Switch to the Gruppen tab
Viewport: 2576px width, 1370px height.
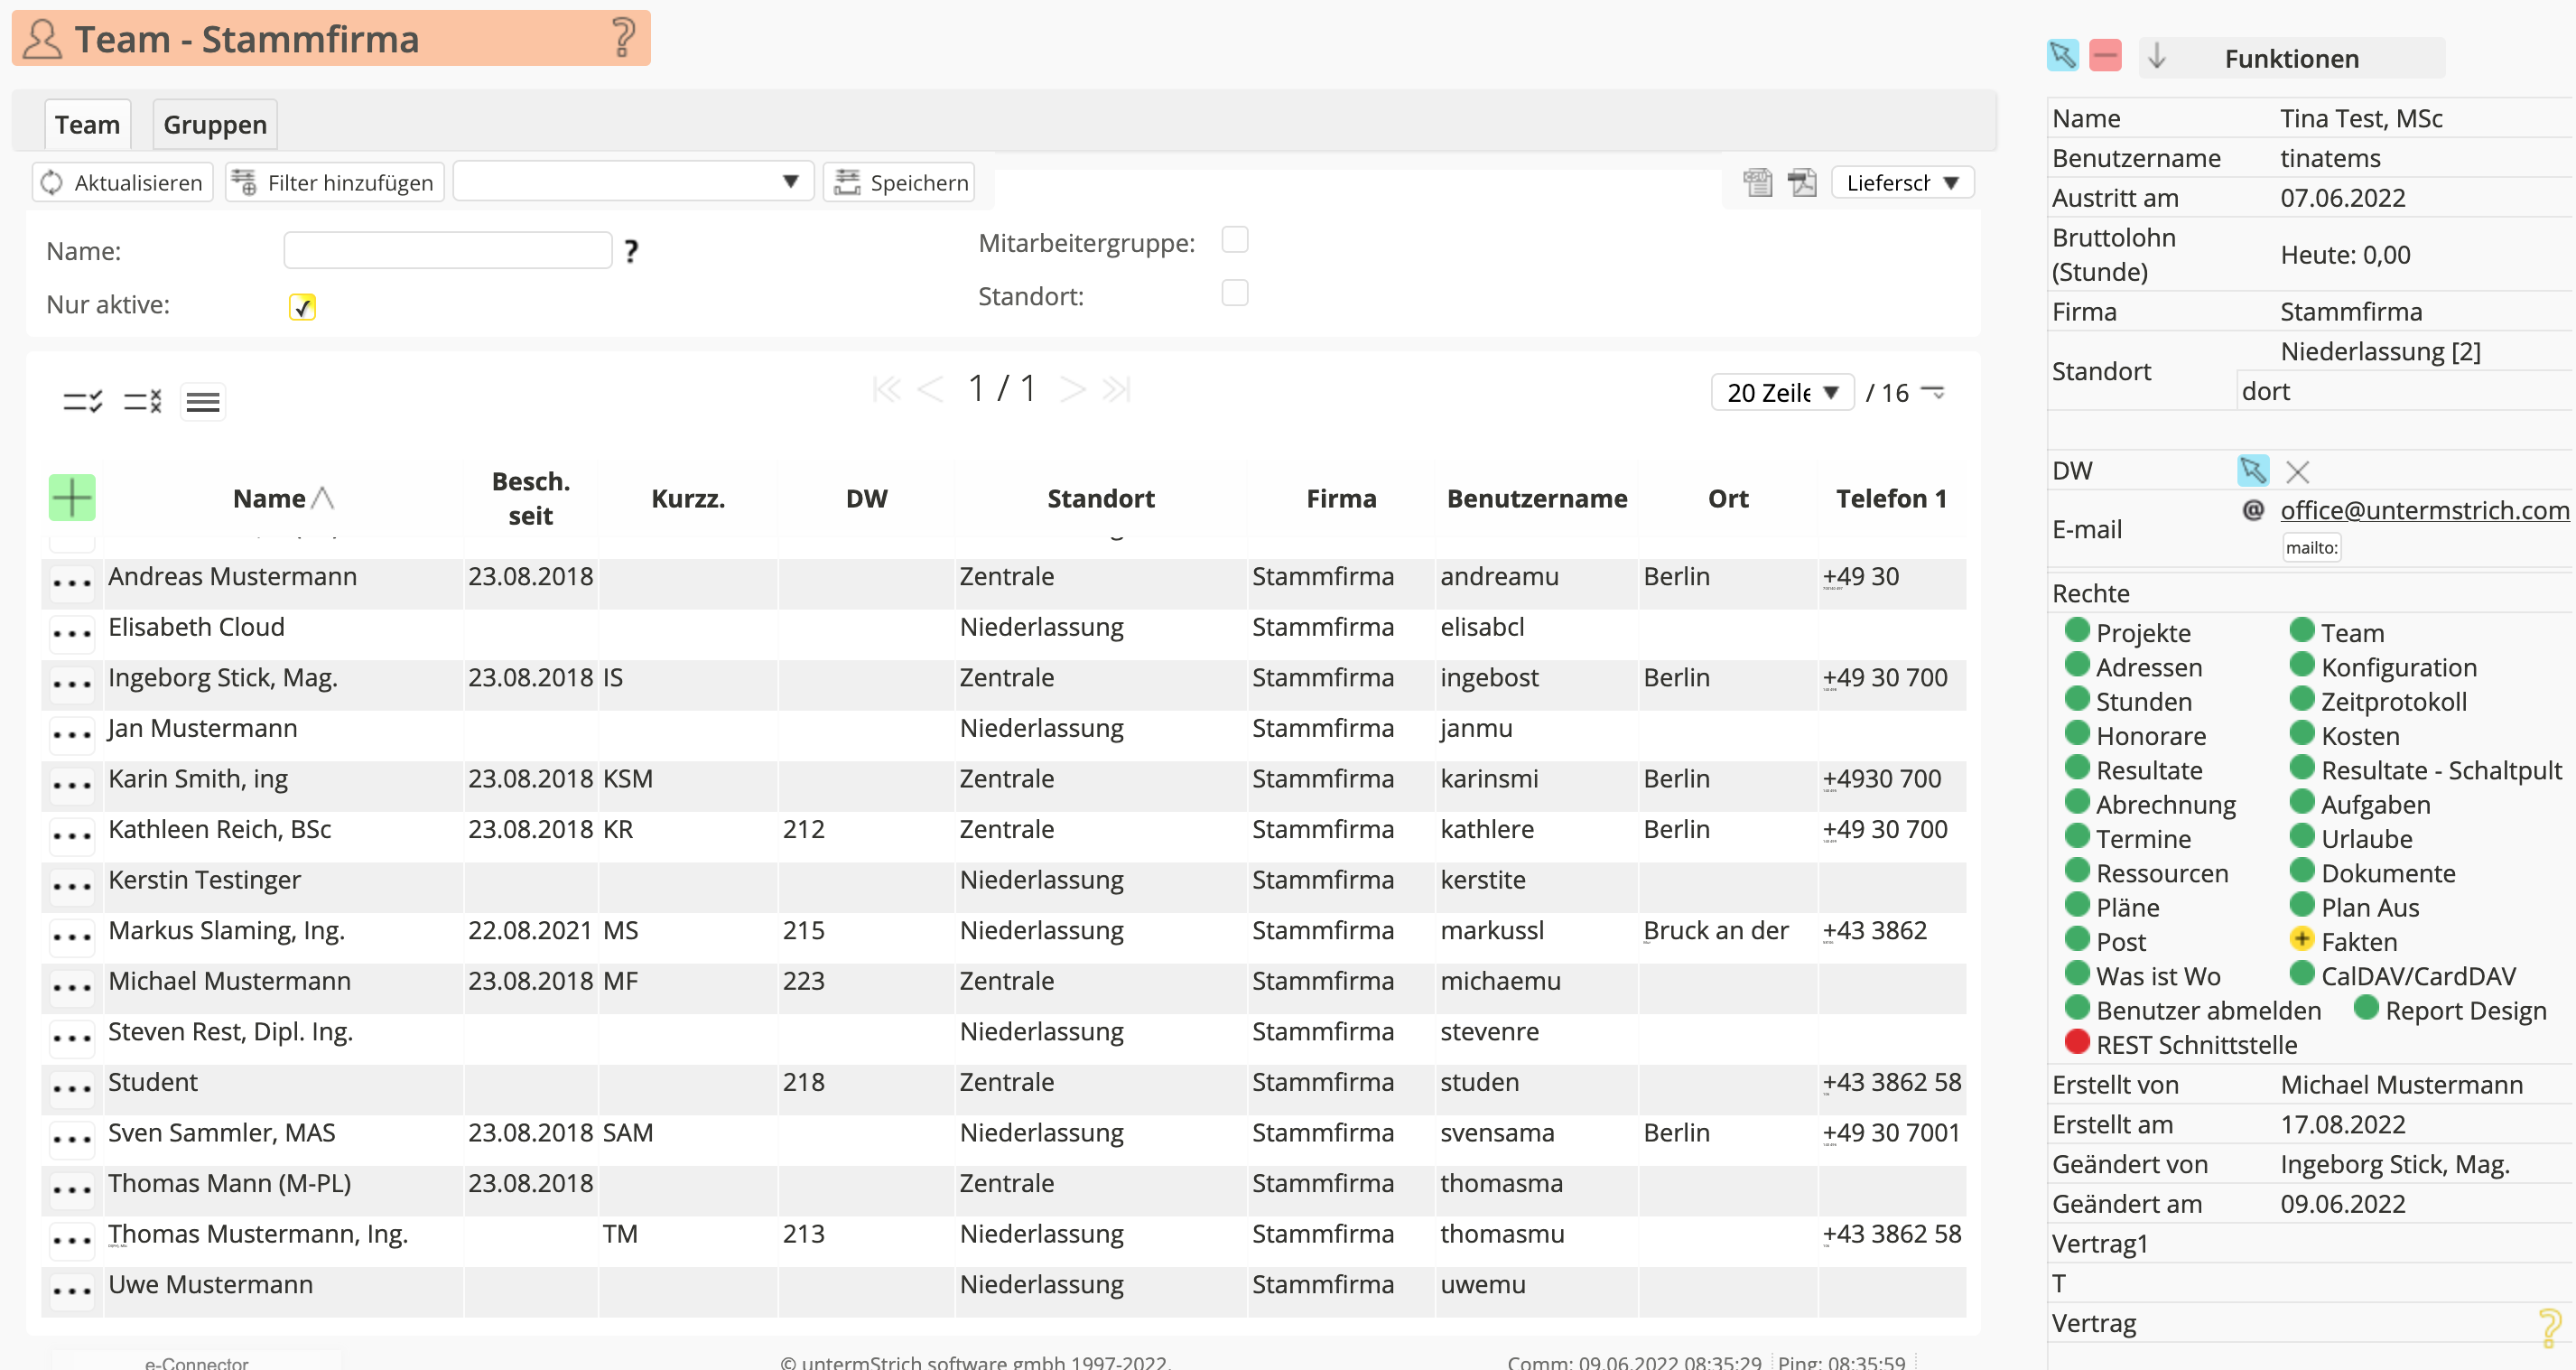pos(215,125)
